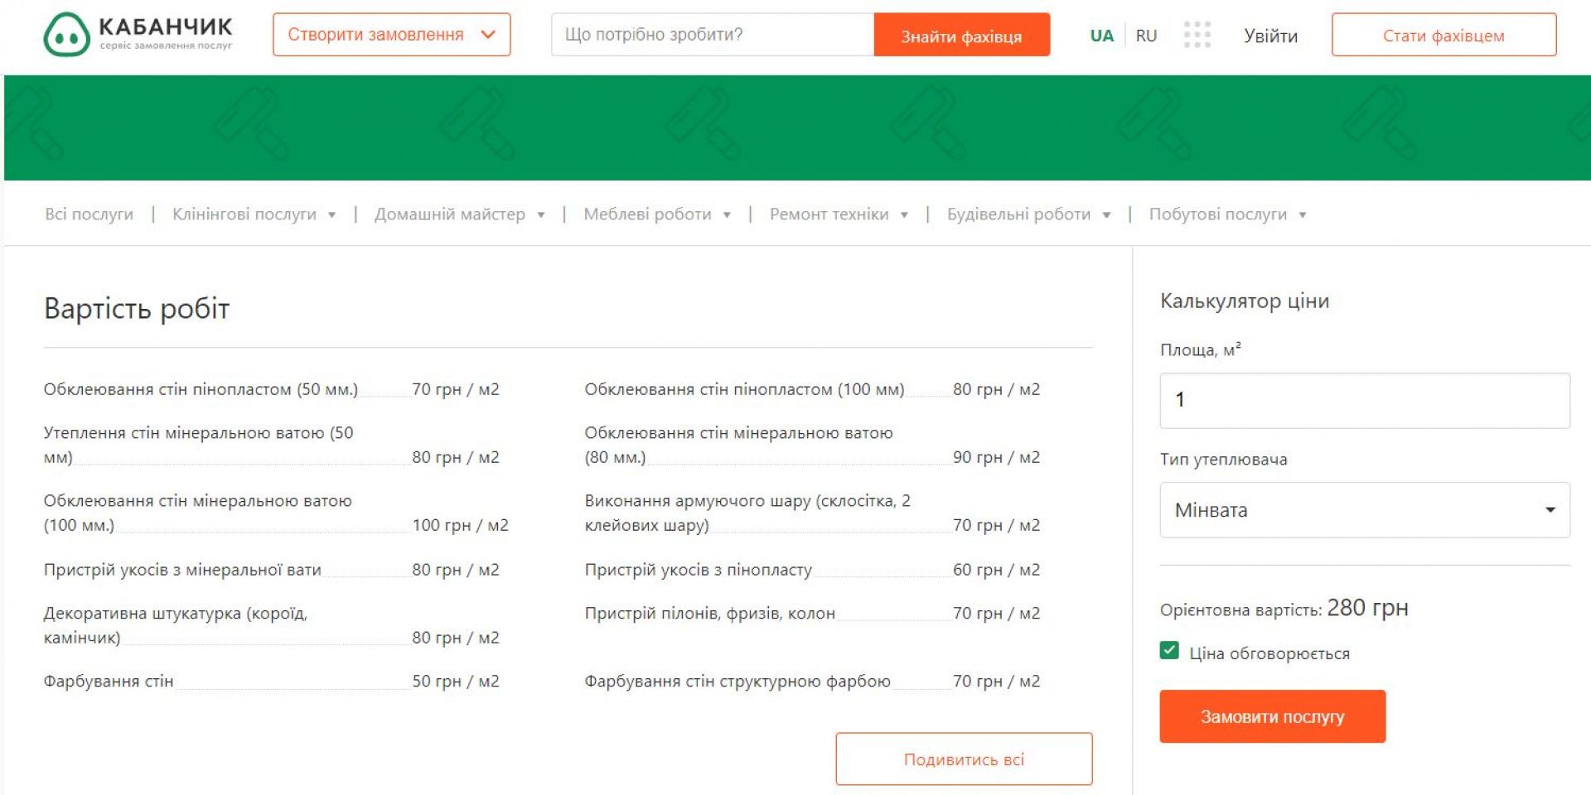Click the Площа area input field
The height and width of the screenshot is (795, 1591).
tap(1364, 401)
